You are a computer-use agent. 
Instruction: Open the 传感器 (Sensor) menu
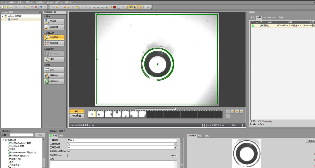click(40, 2)
